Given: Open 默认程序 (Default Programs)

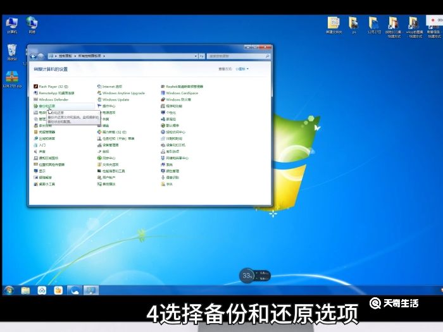Looking at the screenshot, I should click(x=170, y=126).
